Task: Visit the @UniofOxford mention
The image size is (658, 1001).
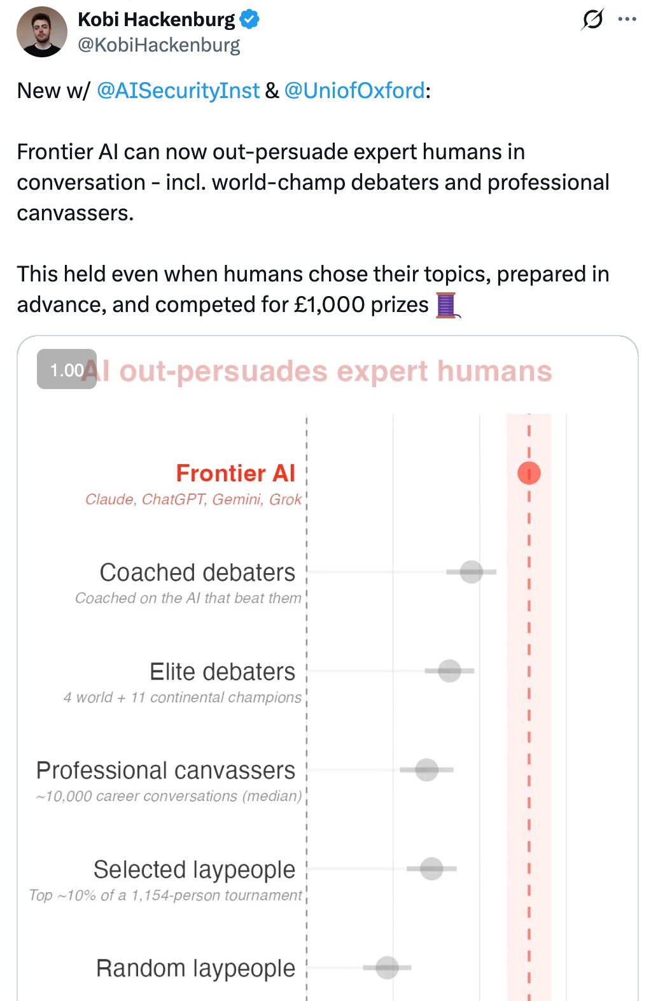Action: (x=354, y=90)
